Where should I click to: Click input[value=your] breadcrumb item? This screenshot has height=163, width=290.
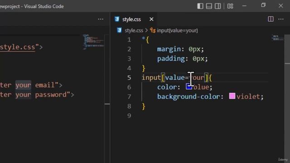tap(177, 30)
